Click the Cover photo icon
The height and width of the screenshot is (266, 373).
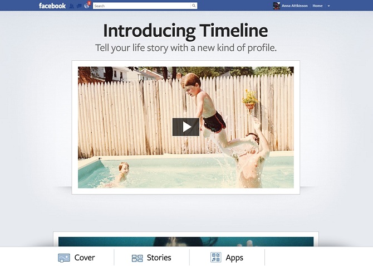[64, 258]
